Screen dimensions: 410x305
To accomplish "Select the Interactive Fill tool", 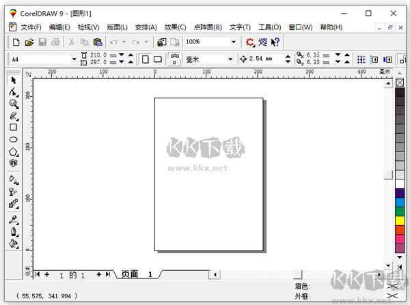I will (x=14, y=179).
